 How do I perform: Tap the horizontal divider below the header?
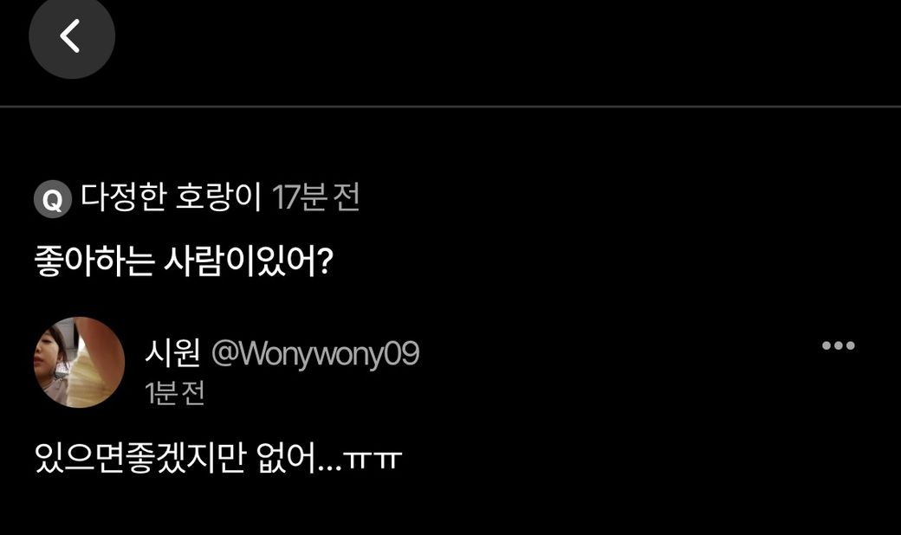[x=450, y=106]
